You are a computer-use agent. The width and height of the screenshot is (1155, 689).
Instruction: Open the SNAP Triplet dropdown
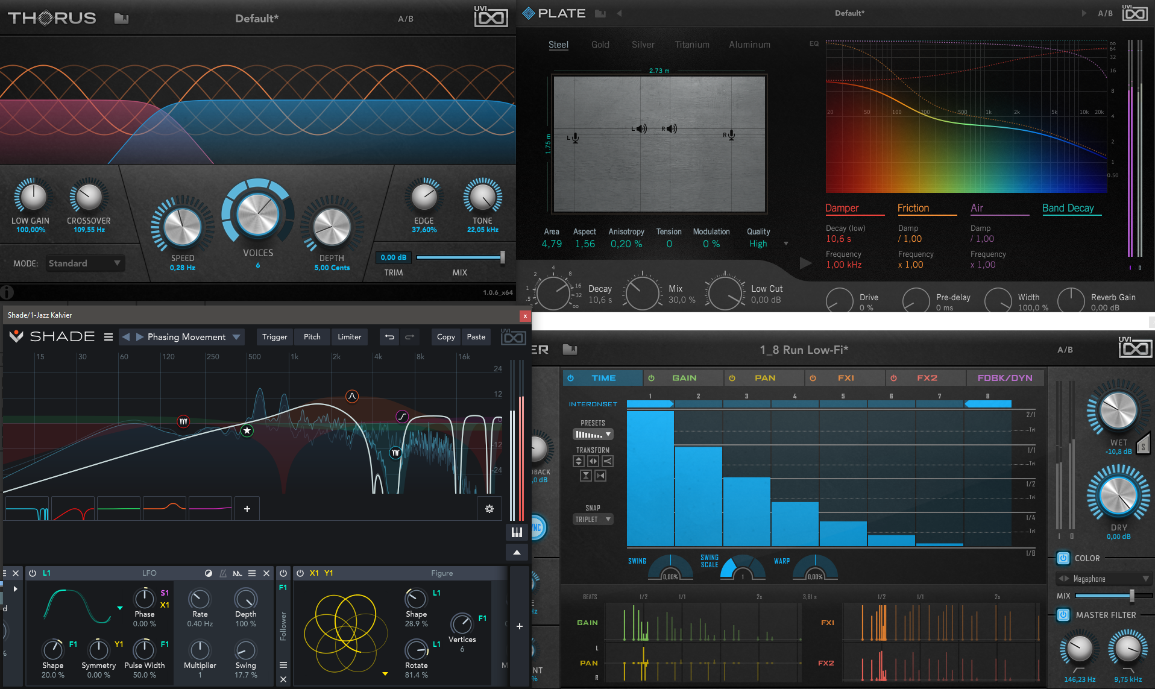pyautogui.click(x=593, y=519)
